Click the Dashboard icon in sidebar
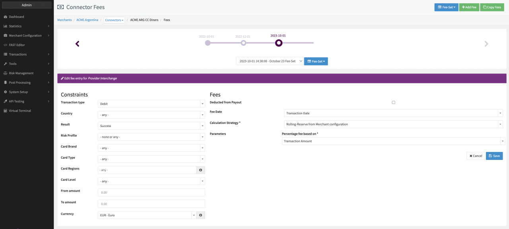The image size is (509, 229). pos(6,17)
